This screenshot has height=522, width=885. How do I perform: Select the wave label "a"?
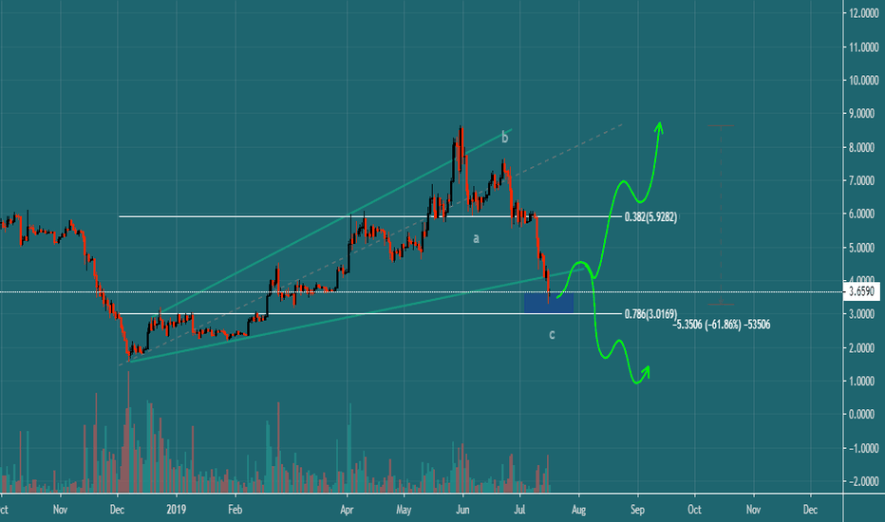pyautogui.click(x=476, y=239)
